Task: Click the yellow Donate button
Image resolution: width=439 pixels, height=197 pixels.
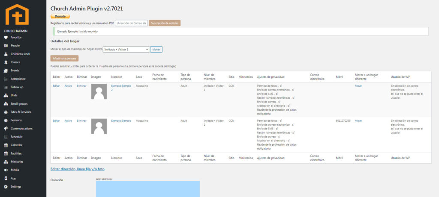Action: [60, 16]
